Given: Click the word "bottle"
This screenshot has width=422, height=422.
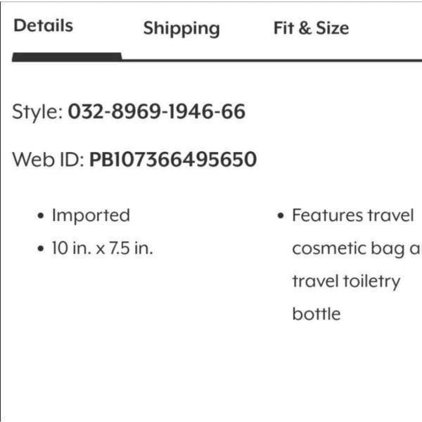Looking at the screenshot, I should pyautogui.click(x=316, y=314).
